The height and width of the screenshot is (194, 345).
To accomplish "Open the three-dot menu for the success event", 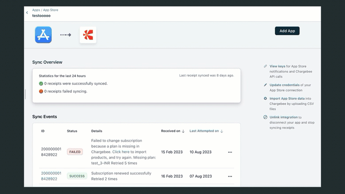I will pyautogui.click(x=230, y=176).
